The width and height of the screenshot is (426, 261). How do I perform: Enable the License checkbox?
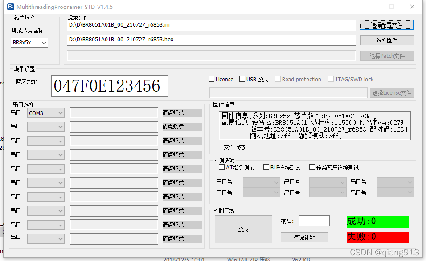(x=212, y=79)
